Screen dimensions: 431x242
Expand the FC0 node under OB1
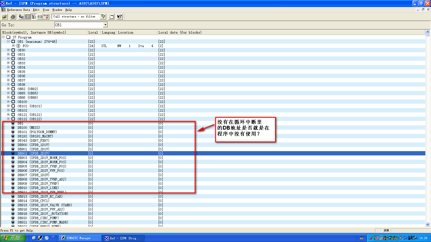pyautogui.click(x=13, y=46)
